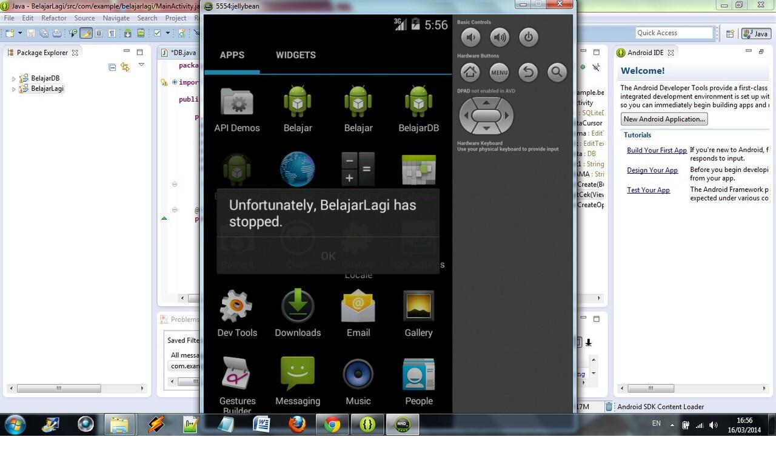Open the Windows Start button

[15, 424]
